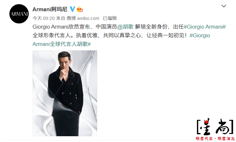Expand the post options chevron
The height and width of the screenshot is (142, 236).
[x=224, y=6]
